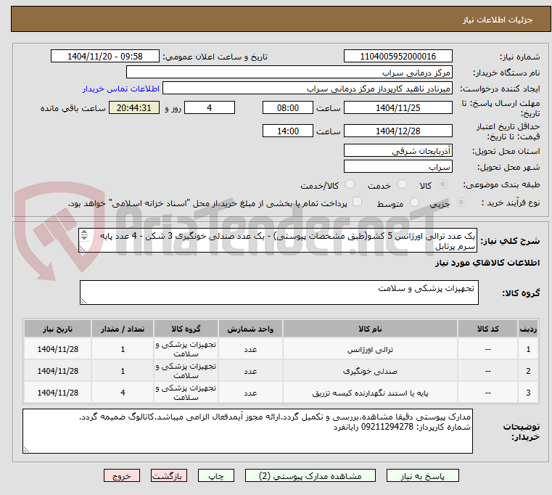Click the واحد شمارش column header
This screenshot has width=552, height=495.
pyautogui.click(x=250, y=329)
